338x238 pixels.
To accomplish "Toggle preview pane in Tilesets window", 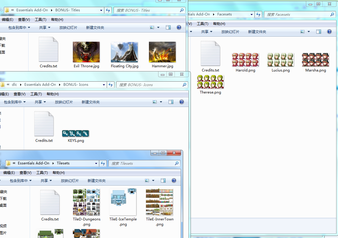I will [x=163, y=181].
